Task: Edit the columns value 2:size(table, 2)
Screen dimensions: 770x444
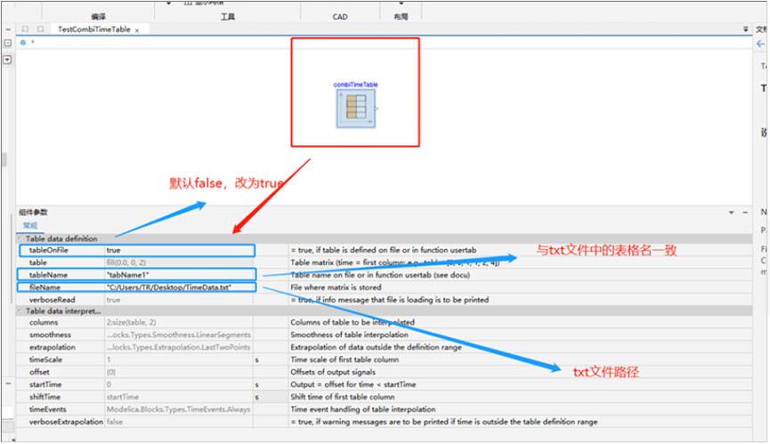Action: 179,323
